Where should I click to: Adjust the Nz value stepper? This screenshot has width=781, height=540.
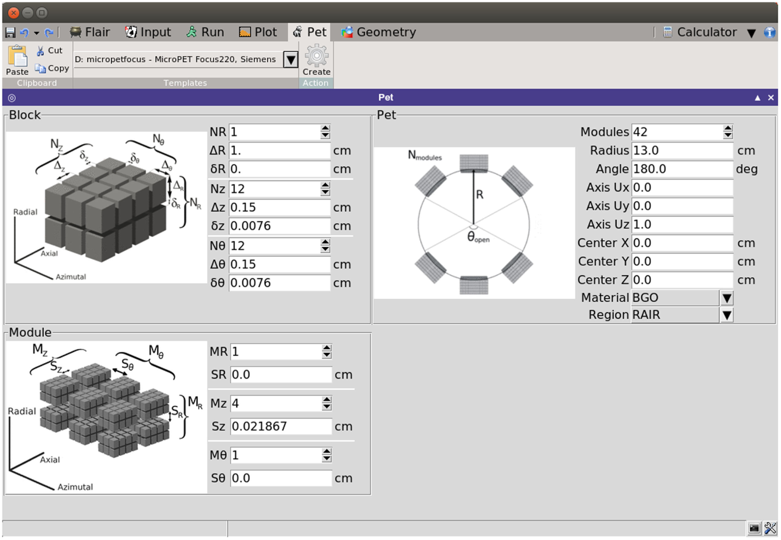[325, 189]
